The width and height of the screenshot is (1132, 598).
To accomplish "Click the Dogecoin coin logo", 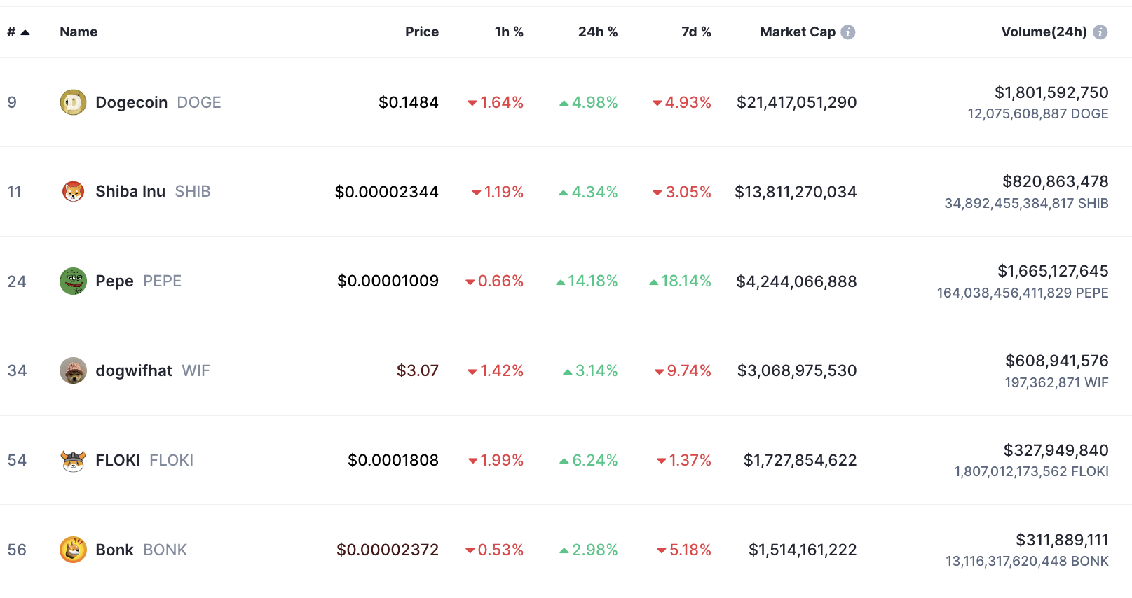I will point(73,102).
